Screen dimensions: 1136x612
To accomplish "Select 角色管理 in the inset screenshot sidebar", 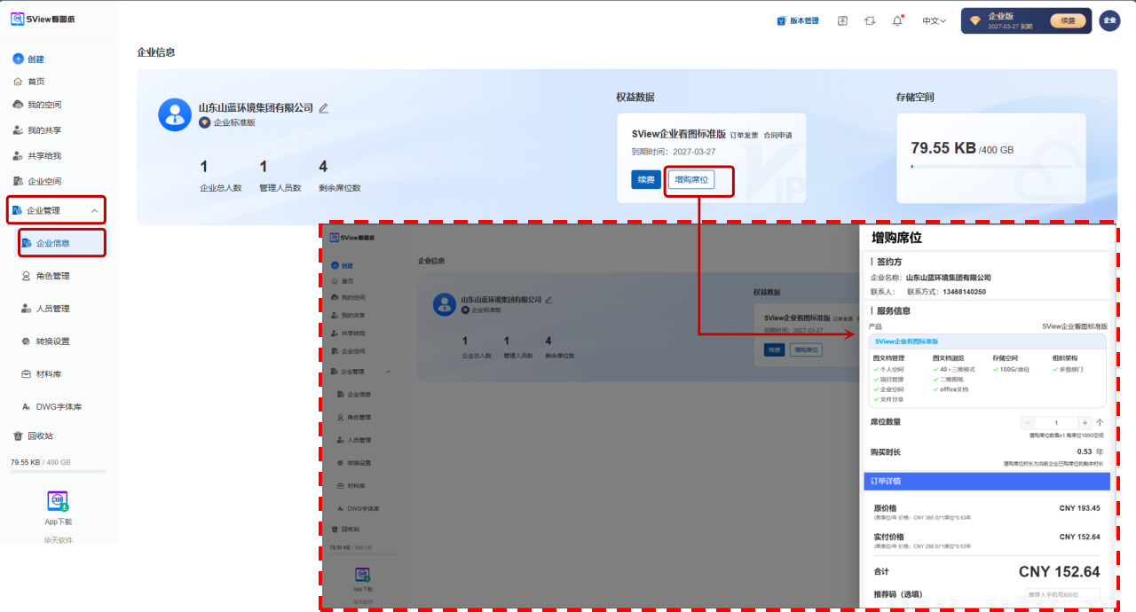I will pyautogui.click(x=353, y=417).
